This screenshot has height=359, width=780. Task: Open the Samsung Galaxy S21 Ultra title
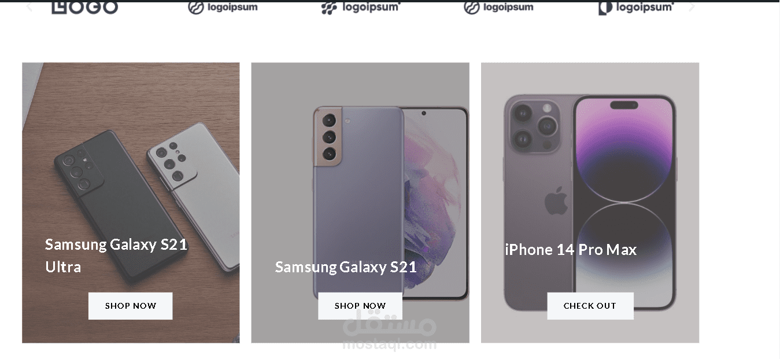116,256
